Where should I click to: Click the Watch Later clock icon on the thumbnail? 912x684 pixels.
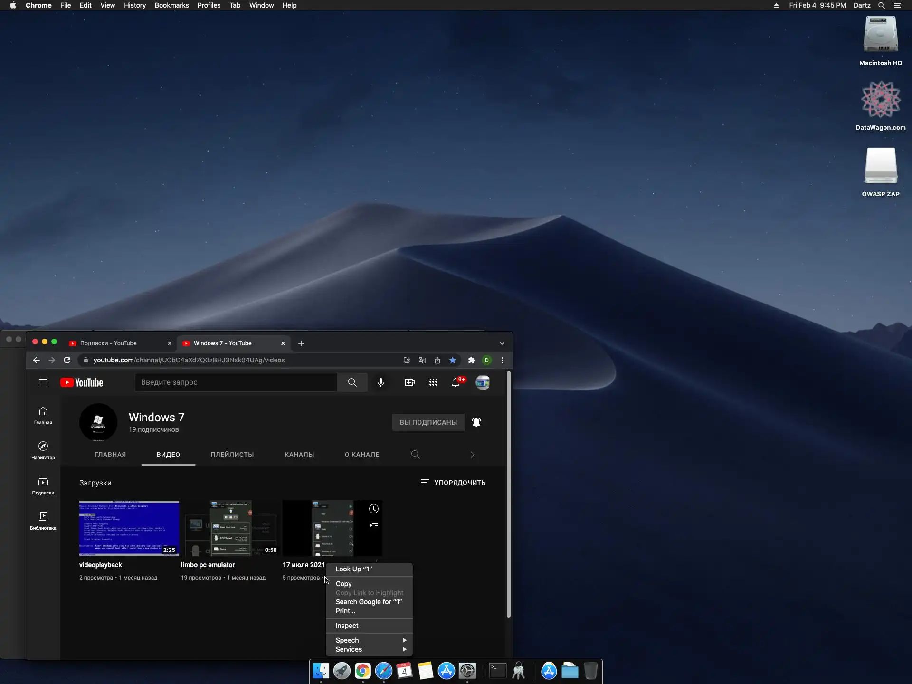374,509
